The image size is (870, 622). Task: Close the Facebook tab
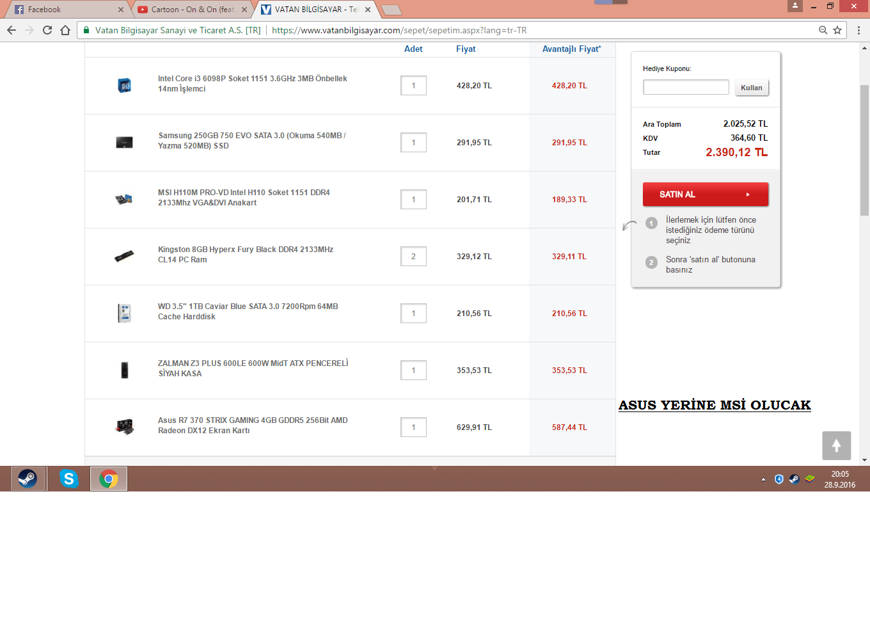[121, 10]
